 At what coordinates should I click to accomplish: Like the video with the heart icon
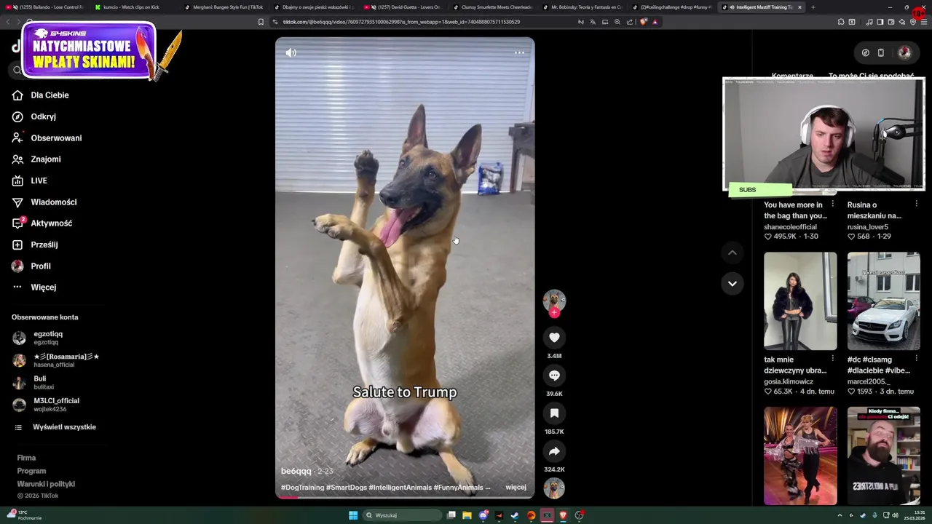554,338
